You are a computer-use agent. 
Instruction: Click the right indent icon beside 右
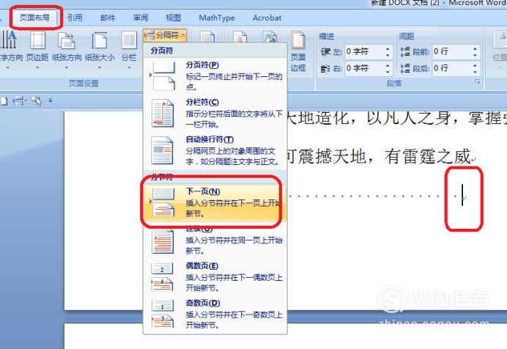click(325, 69)
